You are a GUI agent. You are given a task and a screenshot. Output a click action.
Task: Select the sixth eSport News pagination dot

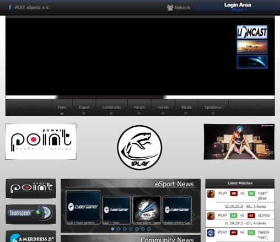point(143,229)
